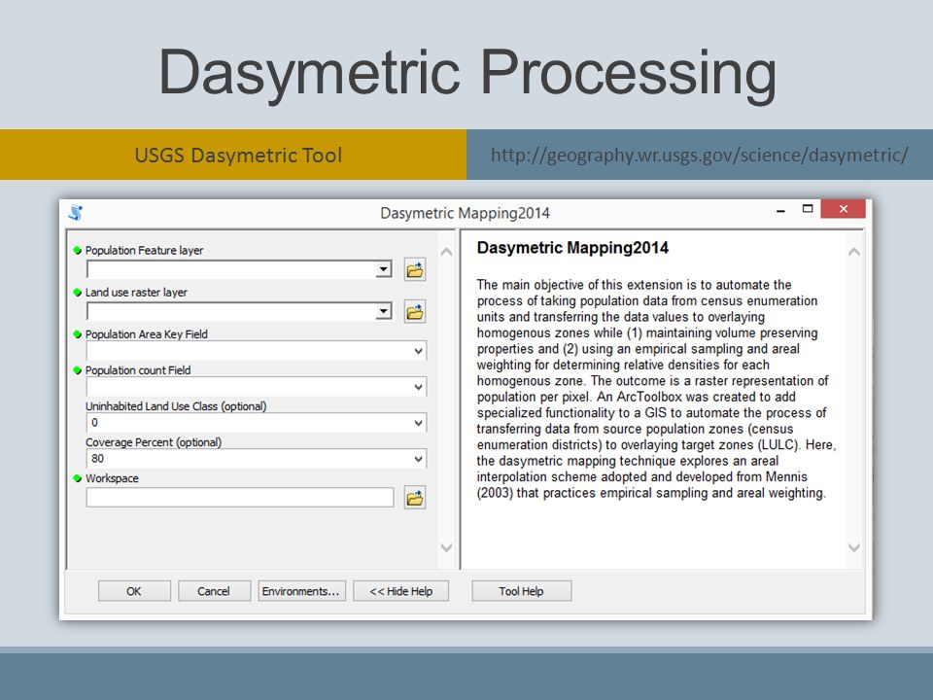Image resolution: width=933 pixels, height=700 pixels.
Task: Close the Dasymetric Mapping2014 dialog
Action: (843, 209)
